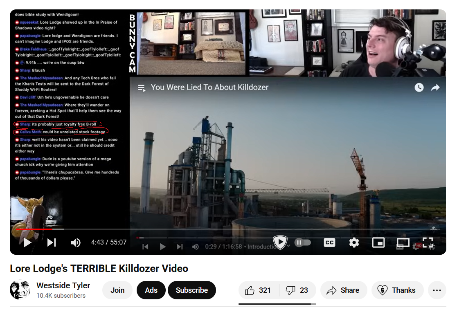Screen dimensions: 457x312
Task: Click papabungle's "There's chupucabras" chat message
Action: 67,175
